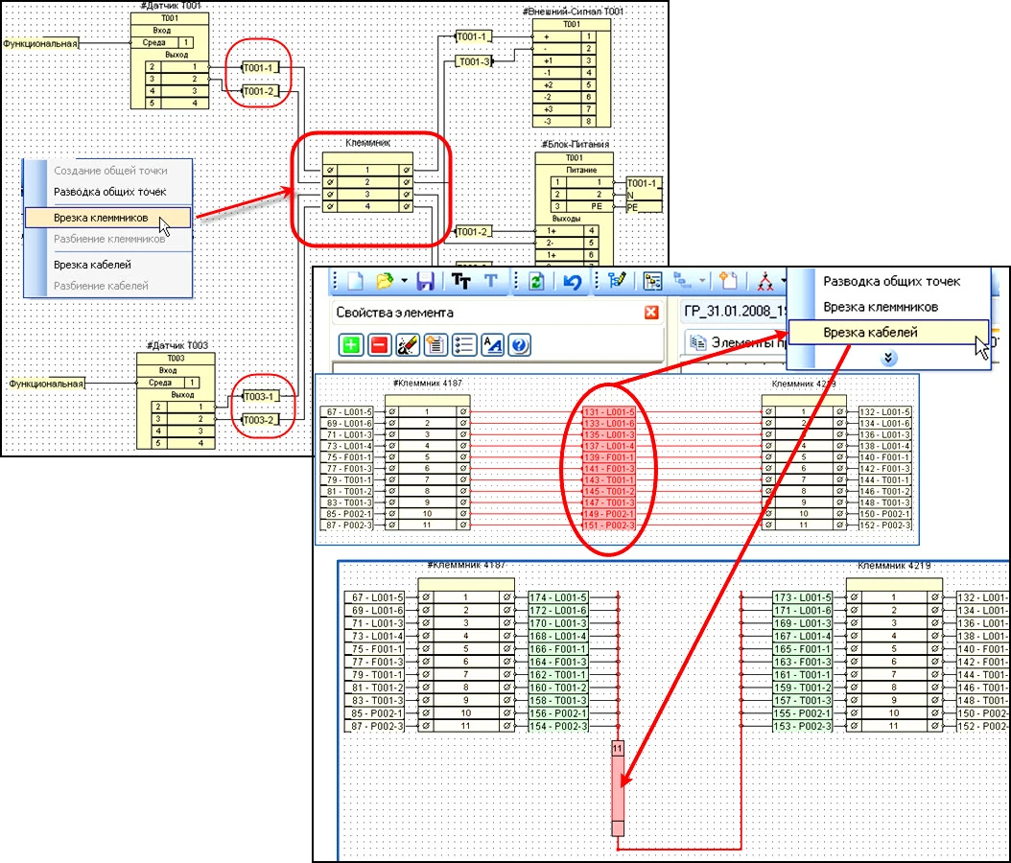Click the green plus add-property icon
This screenshot has height=863, width=1011.
(350, 345)
